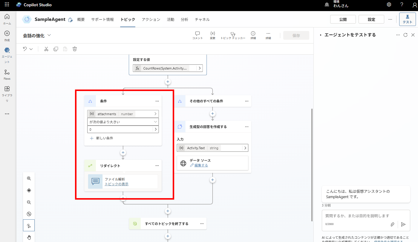Screen dimensions: 418x242
Task: Open the 会話の強化 topic dropdown
Action: point(49,35)
